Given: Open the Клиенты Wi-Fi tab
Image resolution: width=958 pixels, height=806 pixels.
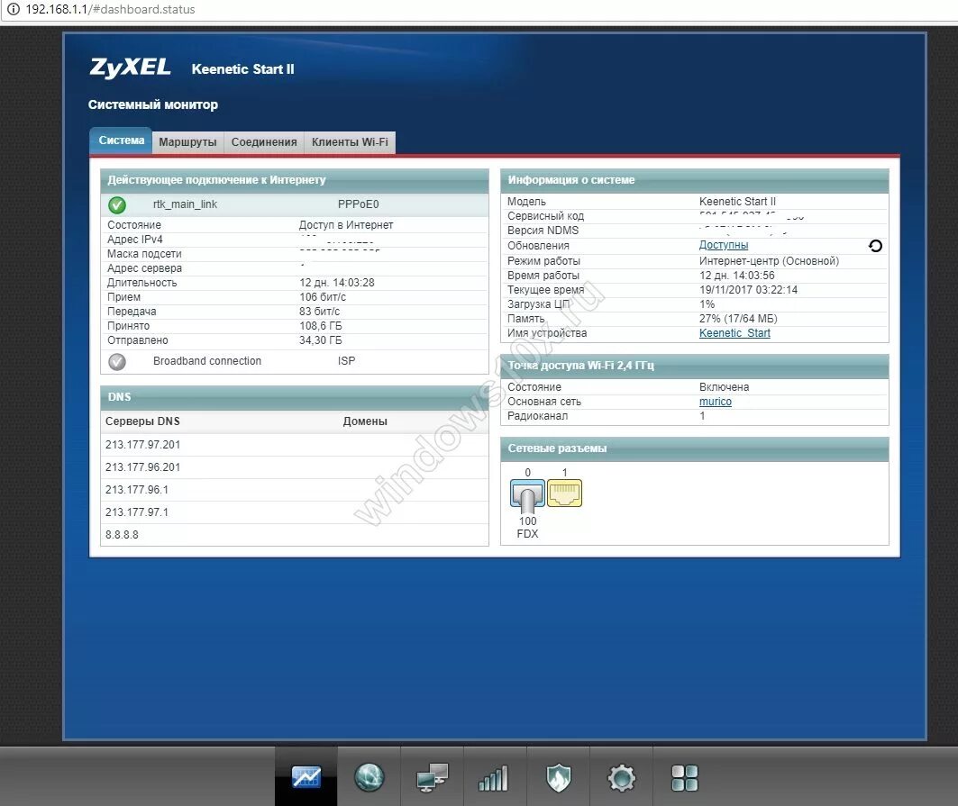Looking at the screenshot, I should (x=350, y=141).
